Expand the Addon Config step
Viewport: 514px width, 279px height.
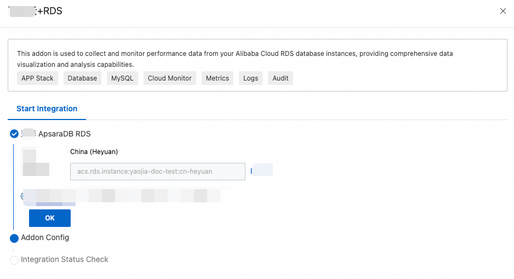45,238
